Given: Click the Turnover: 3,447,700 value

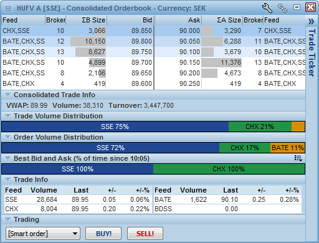Looking at the screenshot, I should 141,105.
